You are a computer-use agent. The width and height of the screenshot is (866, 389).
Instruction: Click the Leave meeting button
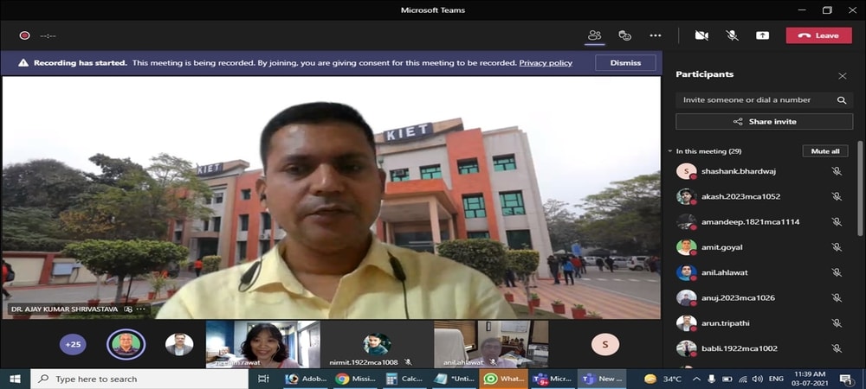click(818, 35)
